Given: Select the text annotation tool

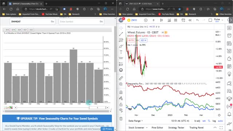Looking at the screenshot, I should pyautogui.click(x=121, y=52).
